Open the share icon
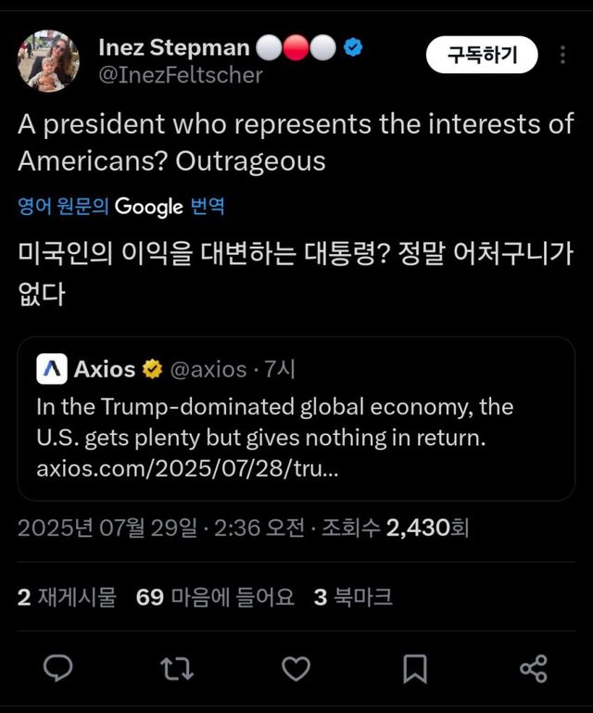593x713 pixels. 533,668
